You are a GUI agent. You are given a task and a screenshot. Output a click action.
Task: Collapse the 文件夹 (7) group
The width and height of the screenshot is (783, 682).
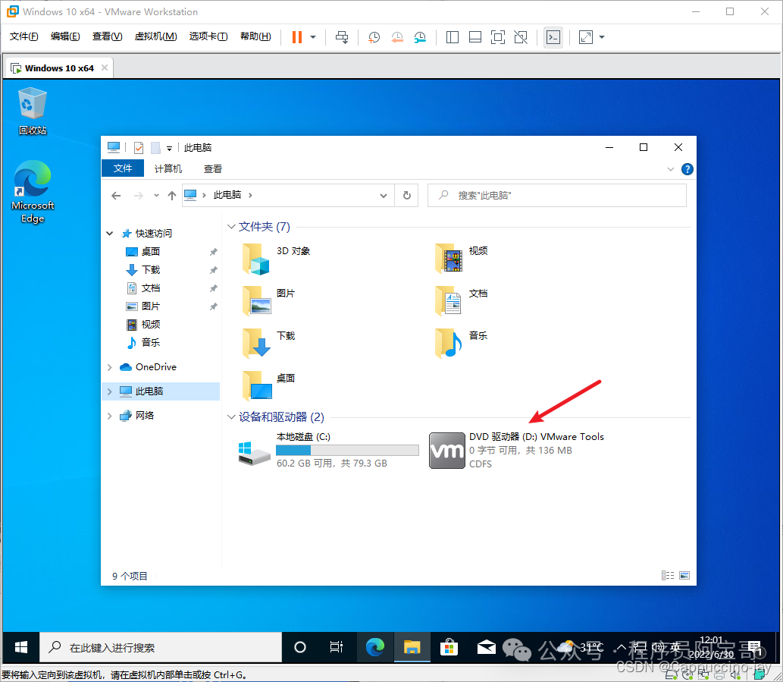[231, 227]
